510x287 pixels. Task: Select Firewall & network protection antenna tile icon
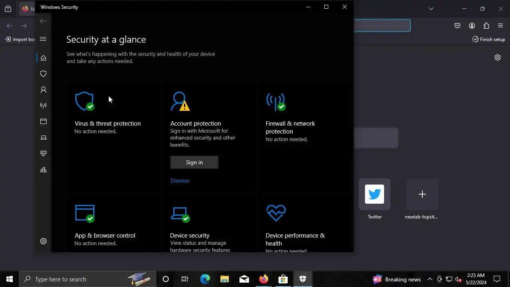click(x=276, y=101)
